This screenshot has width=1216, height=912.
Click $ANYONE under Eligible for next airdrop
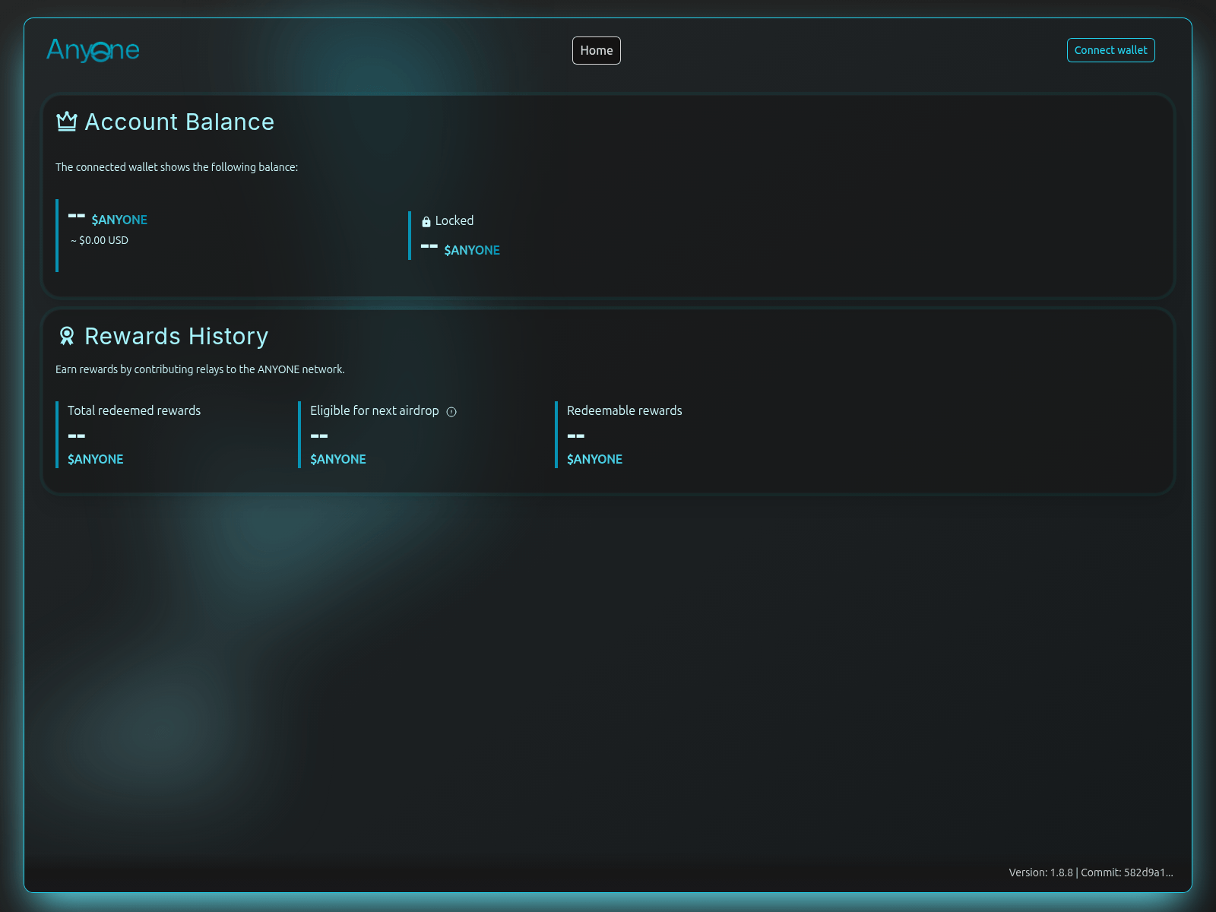pyautogui.click(x=338, y=459)
